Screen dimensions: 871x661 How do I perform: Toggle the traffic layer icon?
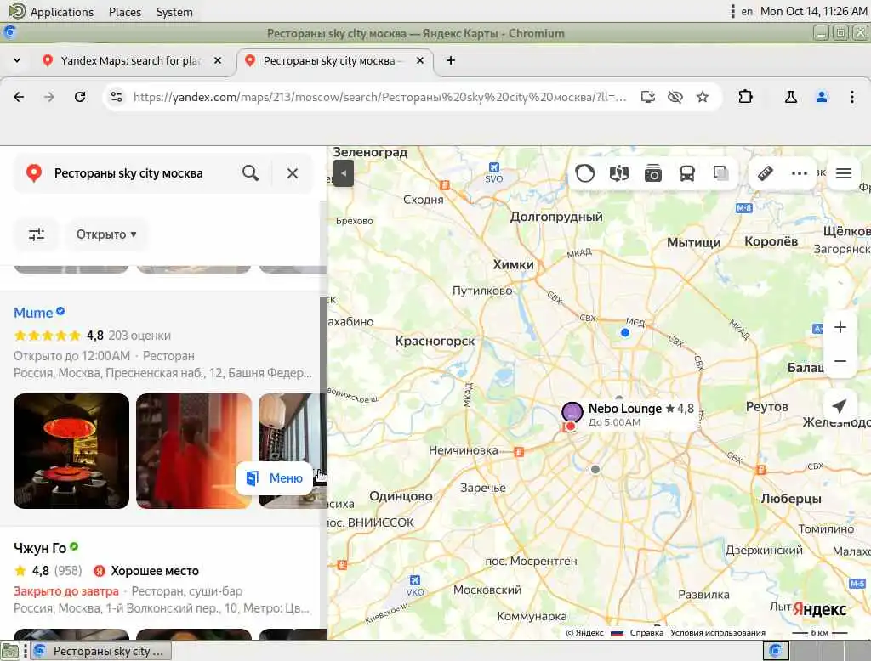coord(584,173)
